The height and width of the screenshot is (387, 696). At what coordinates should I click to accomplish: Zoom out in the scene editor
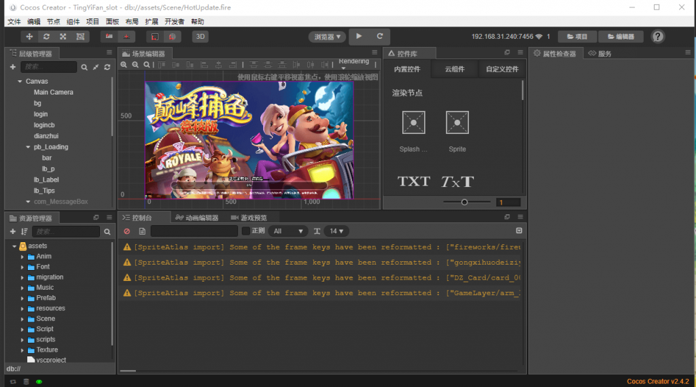[135, 65]
